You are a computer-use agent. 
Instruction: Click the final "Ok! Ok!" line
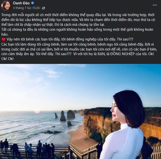pos(8,58)
